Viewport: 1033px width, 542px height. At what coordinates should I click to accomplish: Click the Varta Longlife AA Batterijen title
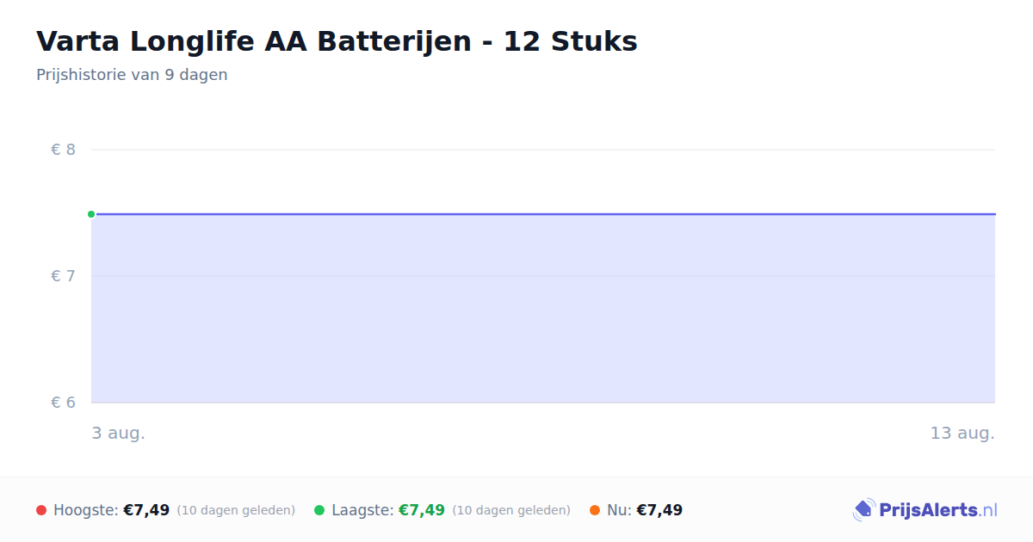tap(337, 41)
